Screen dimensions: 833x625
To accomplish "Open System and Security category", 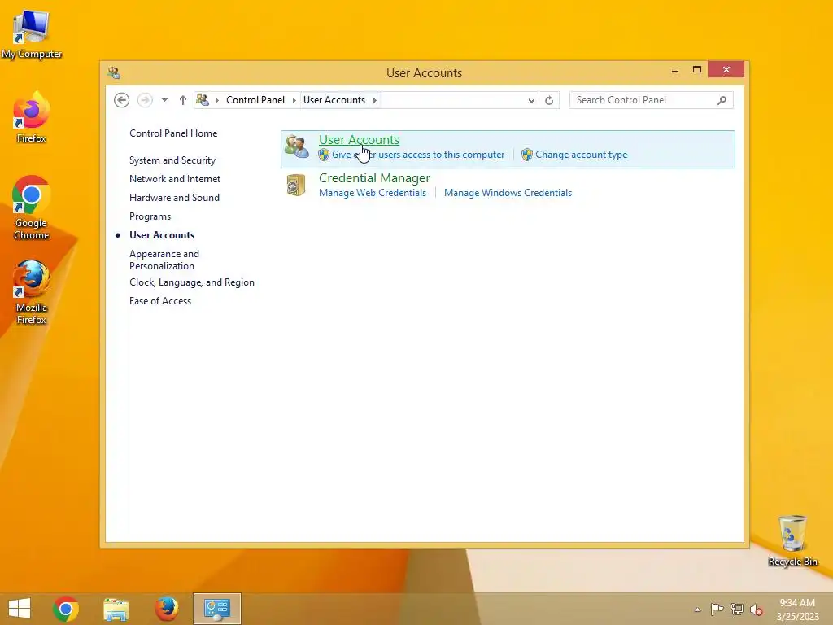I will pyautogui.click(x=172, y=160).
